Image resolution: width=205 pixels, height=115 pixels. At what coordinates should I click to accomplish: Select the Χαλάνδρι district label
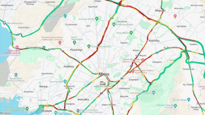pos(154,41)
